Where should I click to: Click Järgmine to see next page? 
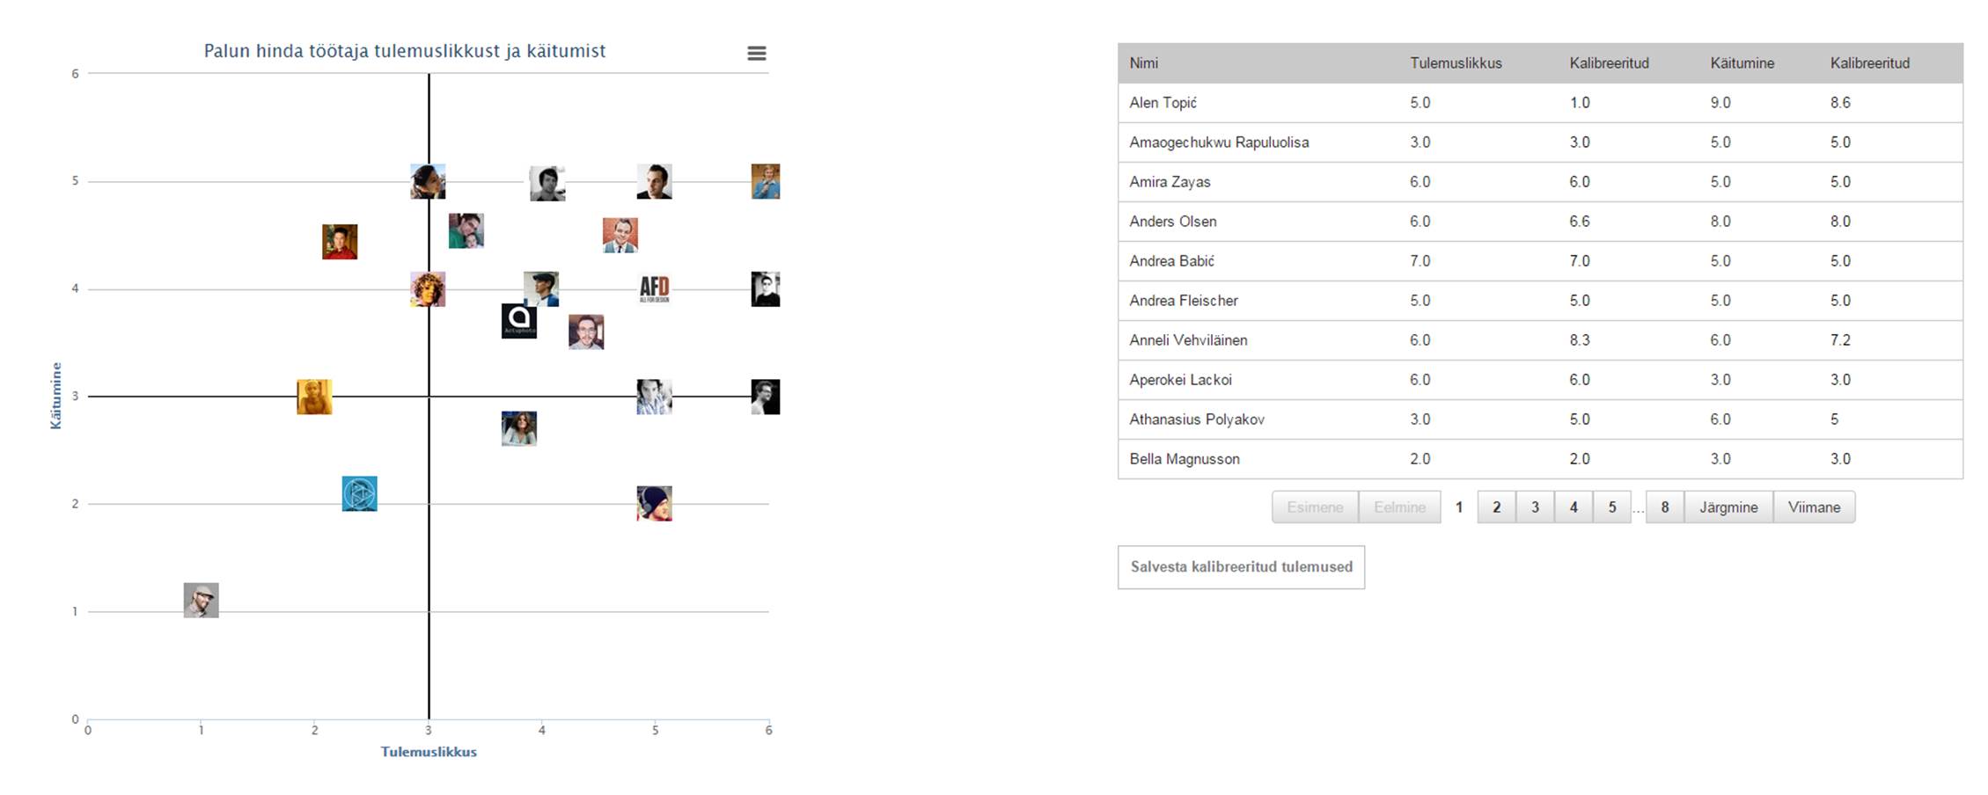click(1728, 507)
